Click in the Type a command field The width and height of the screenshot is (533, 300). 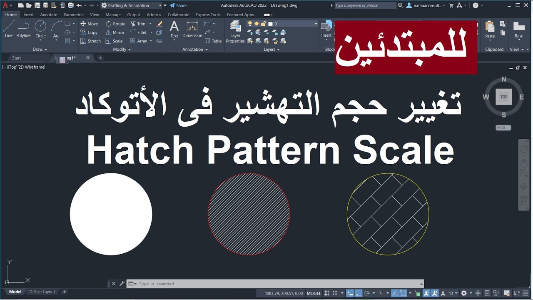(275, 284)
